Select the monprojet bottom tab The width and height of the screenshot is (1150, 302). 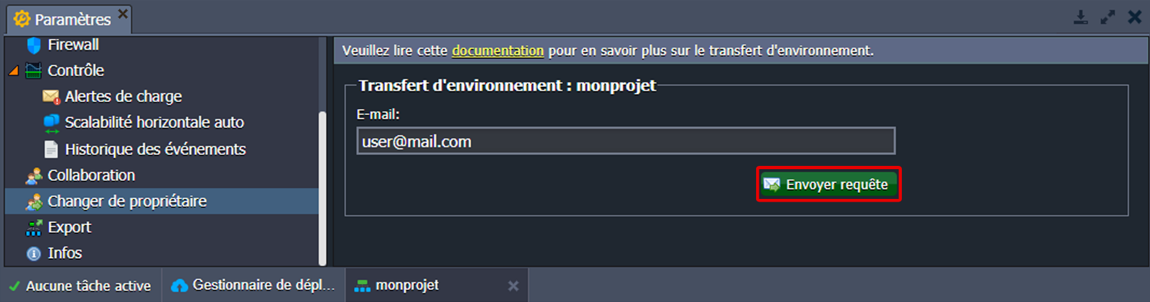407,285
